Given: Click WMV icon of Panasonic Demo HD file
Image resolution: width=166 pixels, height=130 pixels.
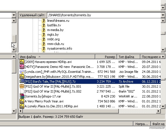Looking at the screenshot, I should click(22, 67).
